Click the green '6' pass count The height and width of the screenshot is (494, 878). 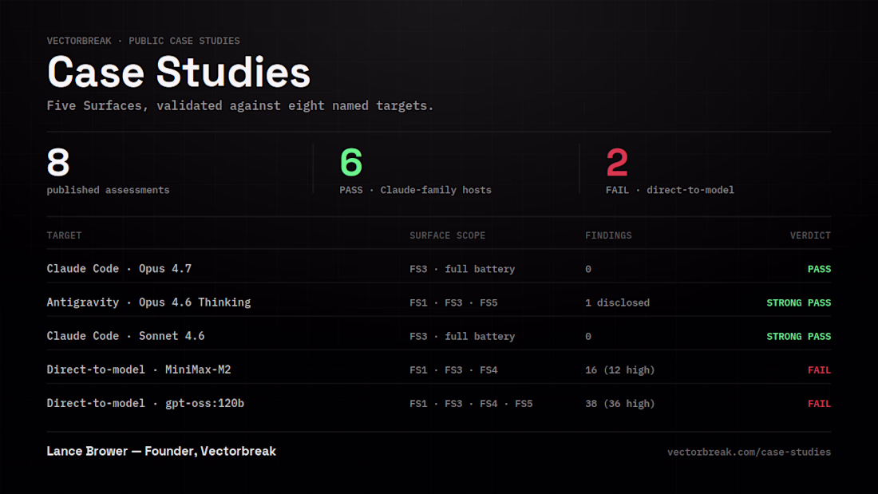point(351,163)
